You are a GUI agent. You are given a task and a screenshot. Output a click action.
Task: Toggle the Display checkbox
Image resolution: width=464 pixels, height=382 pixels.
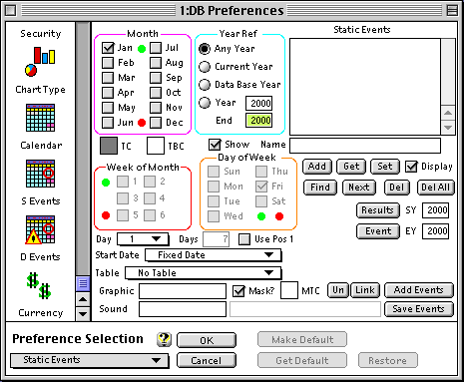[411, 167]
